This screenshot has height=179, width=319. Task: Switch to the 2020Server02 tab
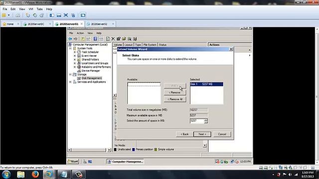[99, 24]
